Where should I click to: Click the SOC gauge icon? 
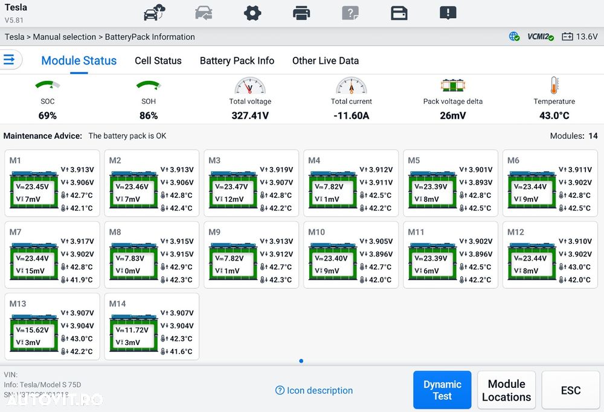click(47, 85)
